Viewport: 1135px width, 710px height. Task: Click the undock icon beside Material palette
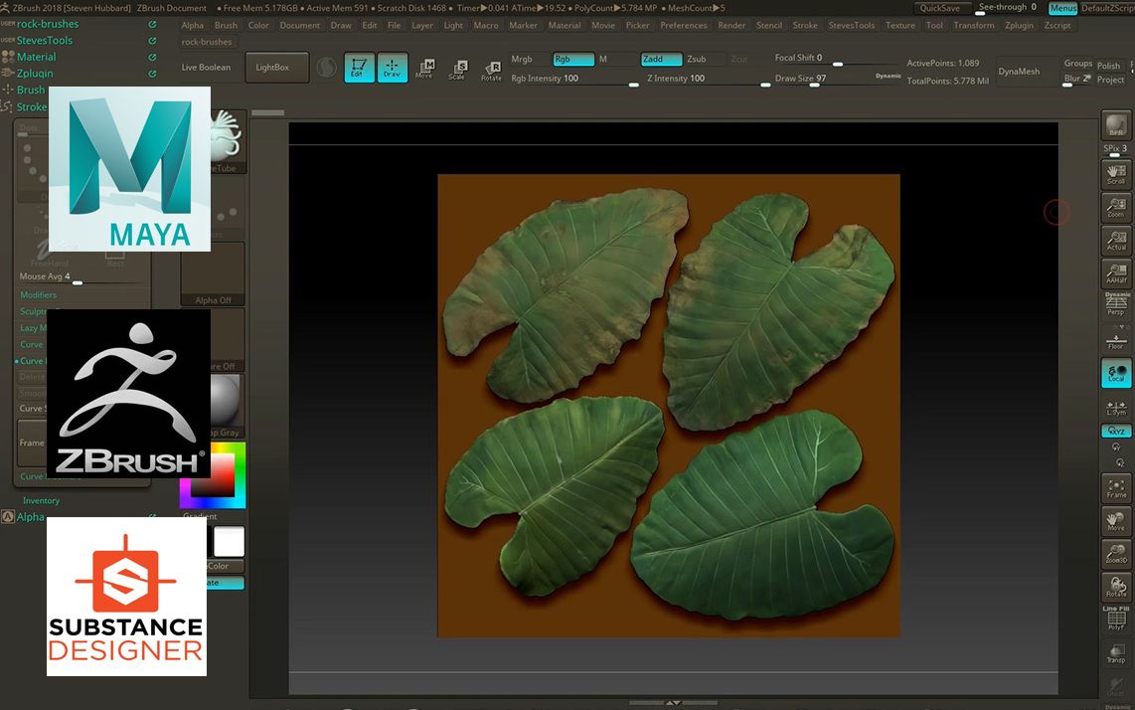click(152, 57)
